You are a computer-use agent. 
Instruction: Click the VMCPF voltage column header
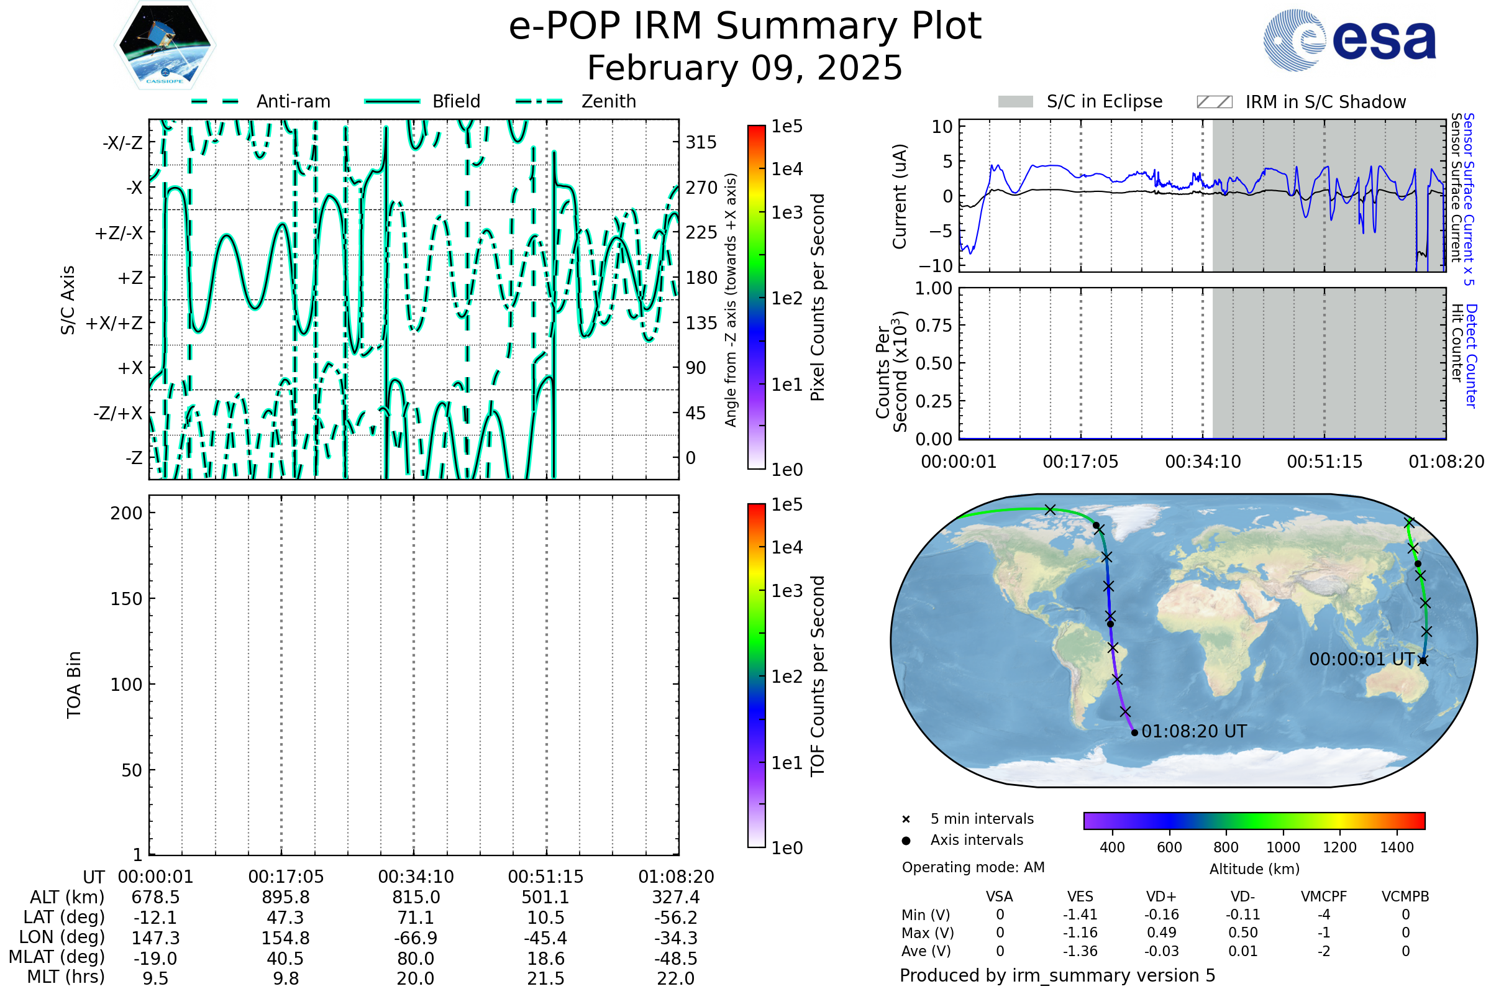(1324, 897)
